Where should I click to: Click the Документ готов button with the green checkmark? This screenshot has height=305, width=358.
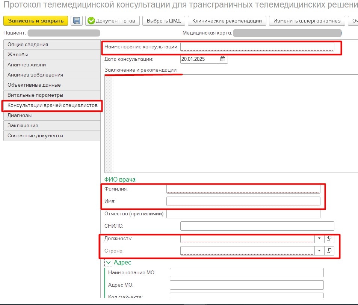click(113, 21)
